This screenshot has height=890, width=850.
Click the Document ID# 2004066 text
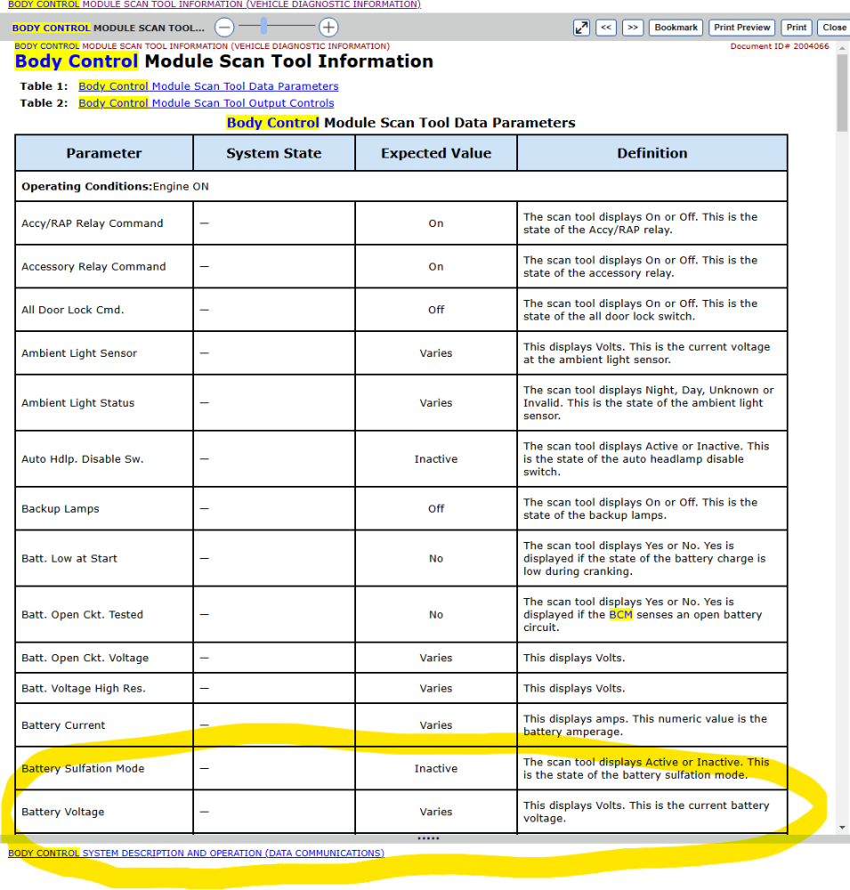pyautogui.click(x=780, y=46)
